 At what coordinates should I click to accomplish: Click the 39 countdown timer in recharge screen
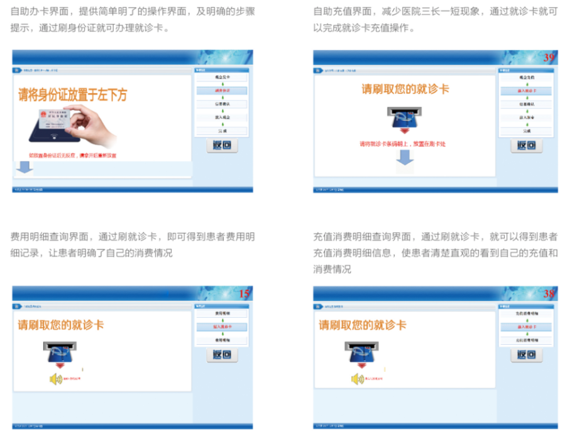tap(549, 58)
